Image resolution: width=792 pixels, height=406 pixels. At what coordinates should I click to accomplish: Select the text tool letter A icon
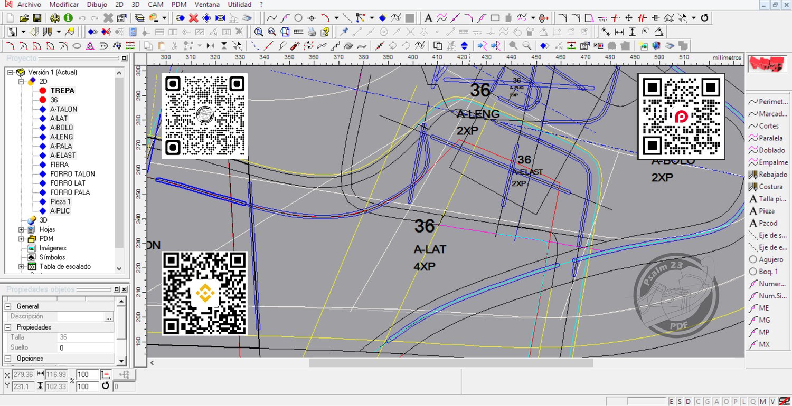pos(428,18)
